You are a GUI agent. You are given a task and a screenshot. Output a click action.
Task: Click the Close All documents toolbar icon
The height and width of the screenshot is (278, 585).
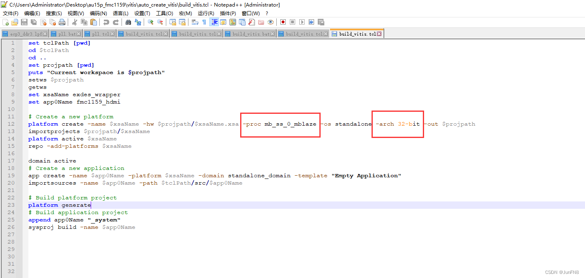click(x=53, y=22)
